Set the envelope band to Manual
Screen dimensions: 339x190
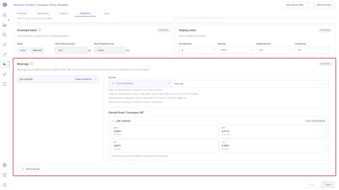(37, 50)
